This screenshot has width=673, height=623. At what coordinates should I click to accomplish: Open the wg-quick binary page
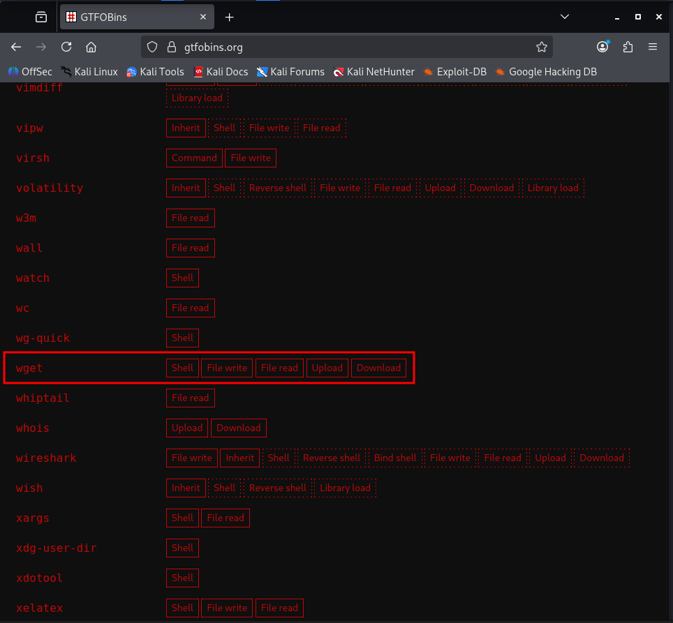coord(43,338)
